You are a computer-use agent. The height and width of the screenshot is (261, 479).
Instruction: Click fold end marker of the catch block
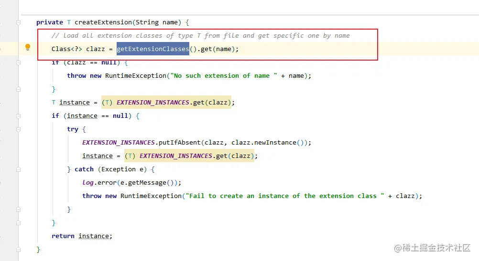click(18, 210)
